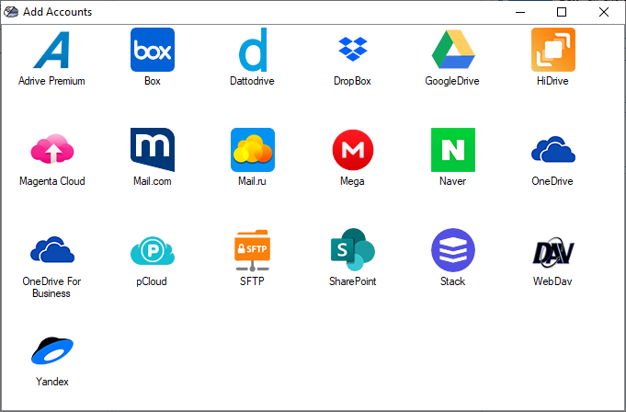This screenshot has width=626, height=412.
Task: Click the 'pCloud' text label
Action: pos(152,281)
